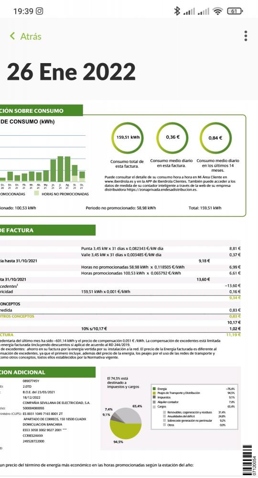This screenshot has height=478, width=258.
Task: Tap the Horas promocionadas 100,53 kWh line
Action: [131, 273]
